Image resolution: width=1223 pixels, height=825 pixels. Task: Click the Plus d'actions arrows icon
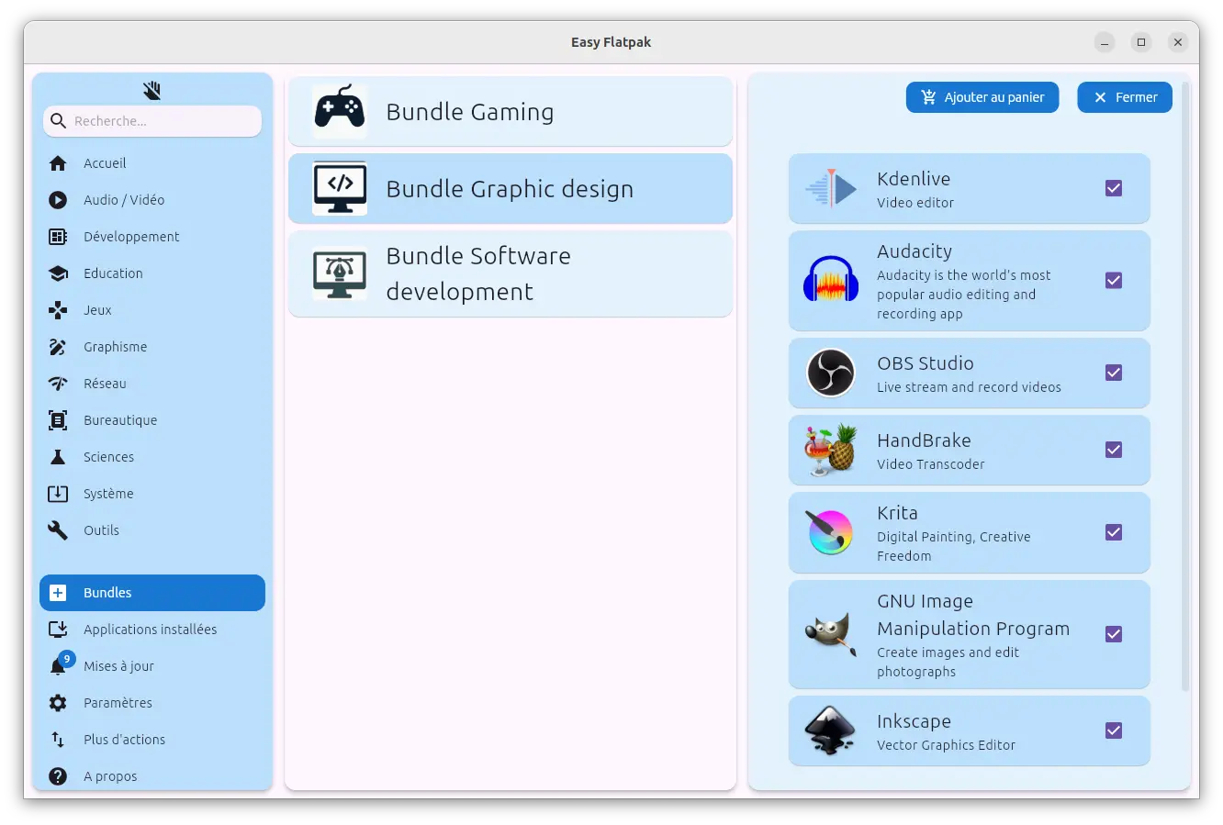[x=58, y=740]
